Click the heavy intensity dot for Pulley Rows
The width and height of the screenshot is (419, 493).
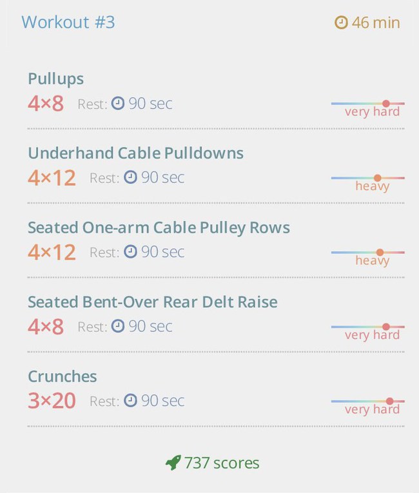(380, 252)
